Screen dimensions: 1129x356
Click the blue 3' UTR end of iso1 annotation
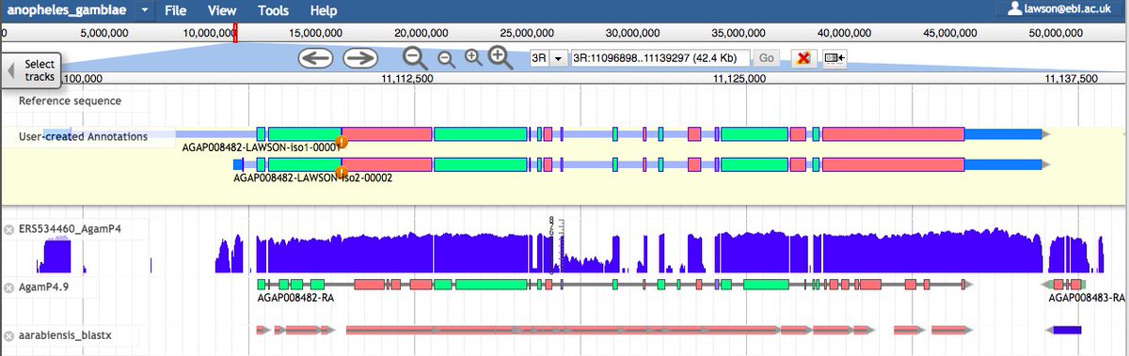(1003, 134)
